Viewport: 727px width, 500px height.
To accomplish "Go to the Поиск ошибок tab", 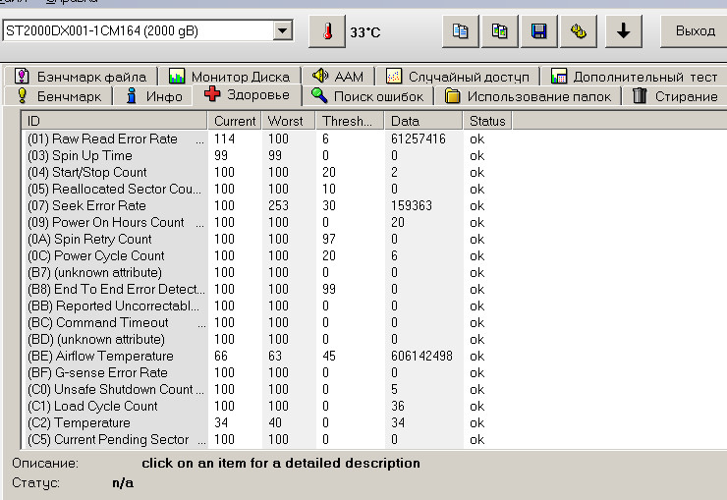I will point(367,96).
